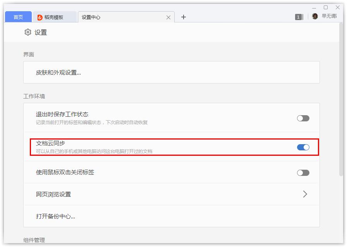This screenshot has width=347, height=247.
Task: Open the tab manager showing count 1
Action: [x=298, y=17]
